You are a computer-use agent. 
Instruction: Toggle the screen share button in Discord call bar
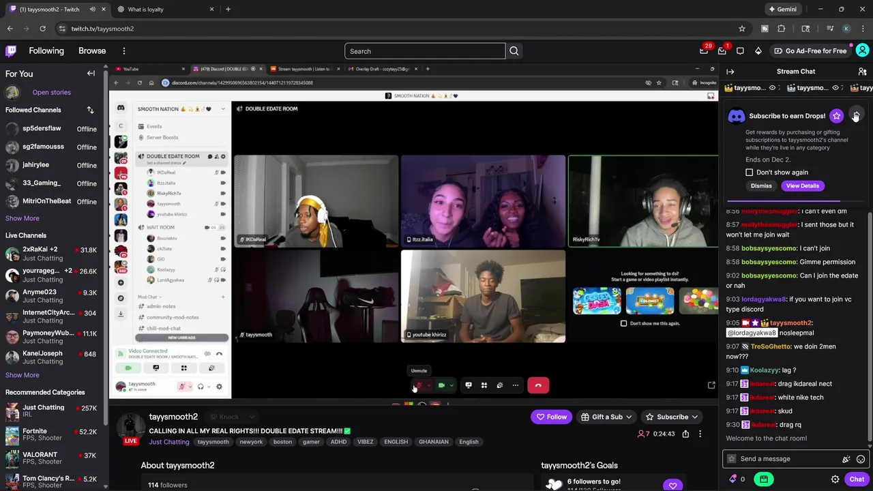pyautogui.click(x=468, y=385)
